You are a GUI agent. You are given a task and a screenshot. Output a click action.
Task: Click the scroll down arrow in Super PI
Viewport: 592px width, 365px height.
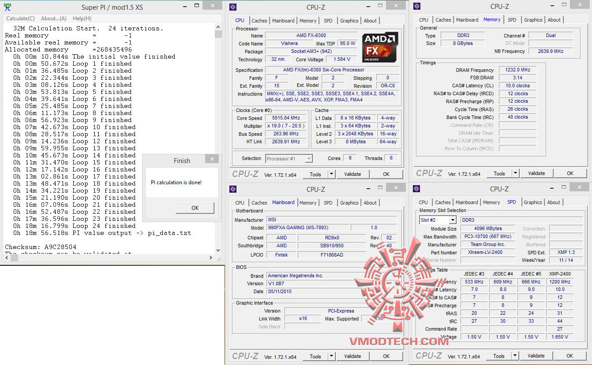point(218,251)
